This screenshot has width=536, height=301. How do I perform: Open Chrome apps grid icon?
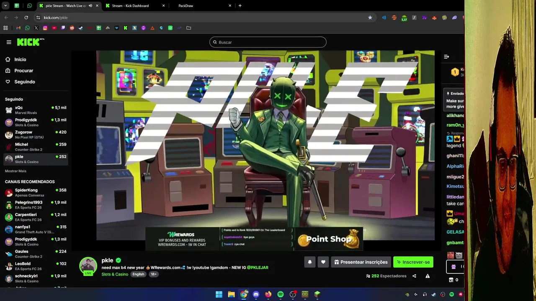[x=5, y=28]
